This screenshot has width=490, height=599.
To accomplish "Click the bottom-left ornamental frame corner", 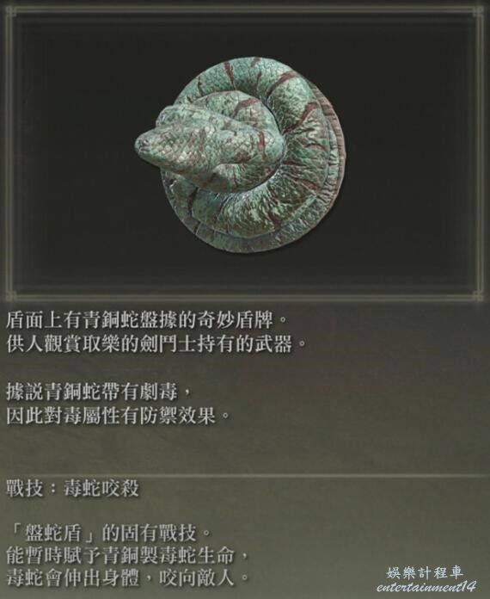I will (x=10, y=295).
